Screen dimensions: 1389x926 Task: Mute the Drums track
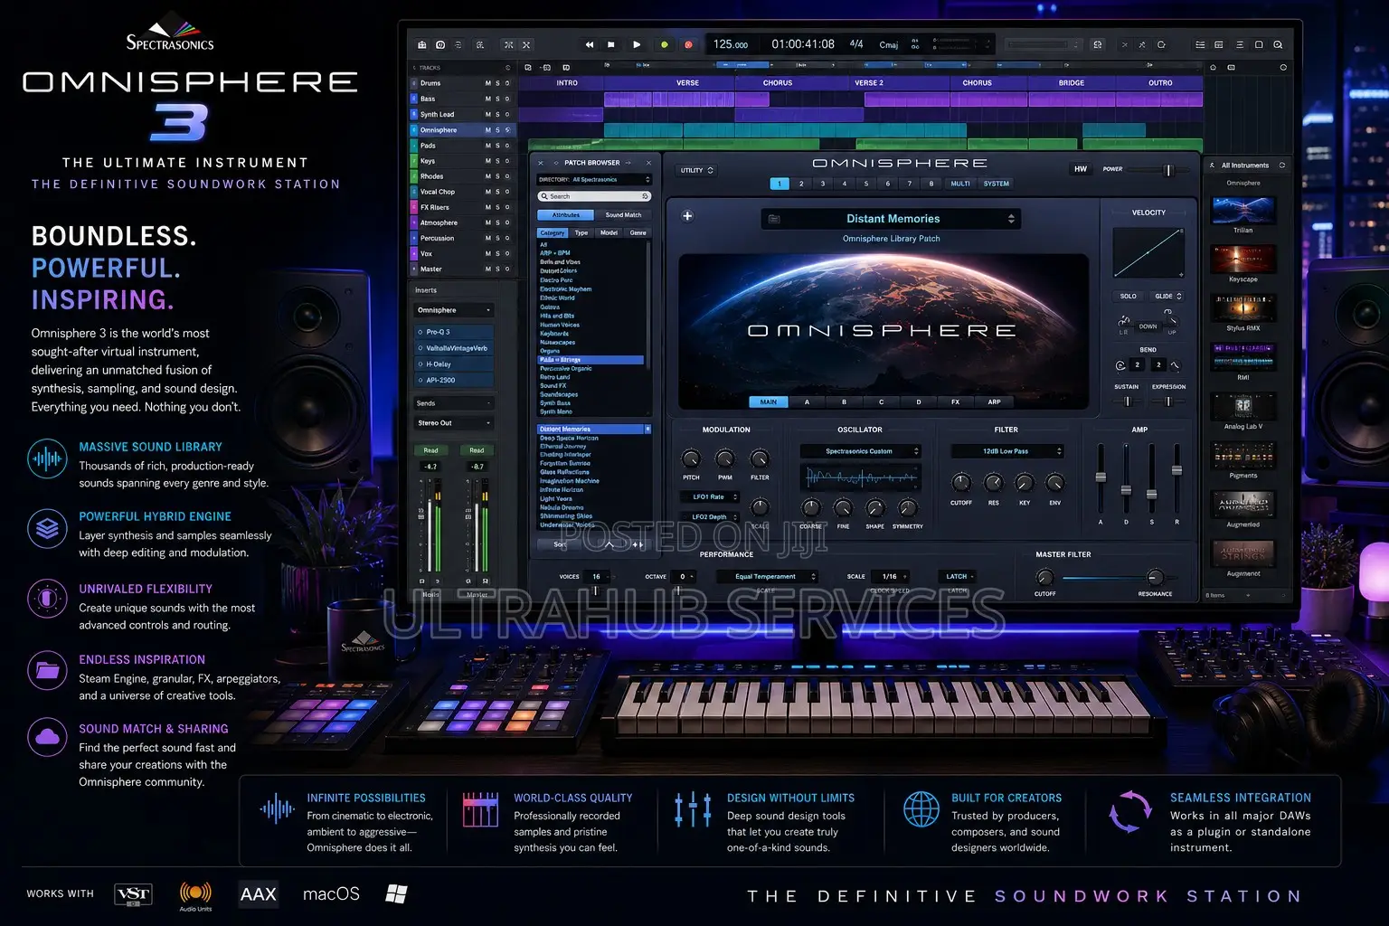pyautogui.click(x=488, y=83)
